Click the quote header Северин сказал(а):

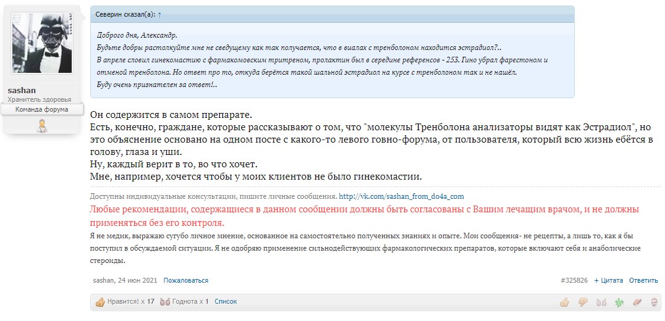pyautogui.click(x=125, y=14)
